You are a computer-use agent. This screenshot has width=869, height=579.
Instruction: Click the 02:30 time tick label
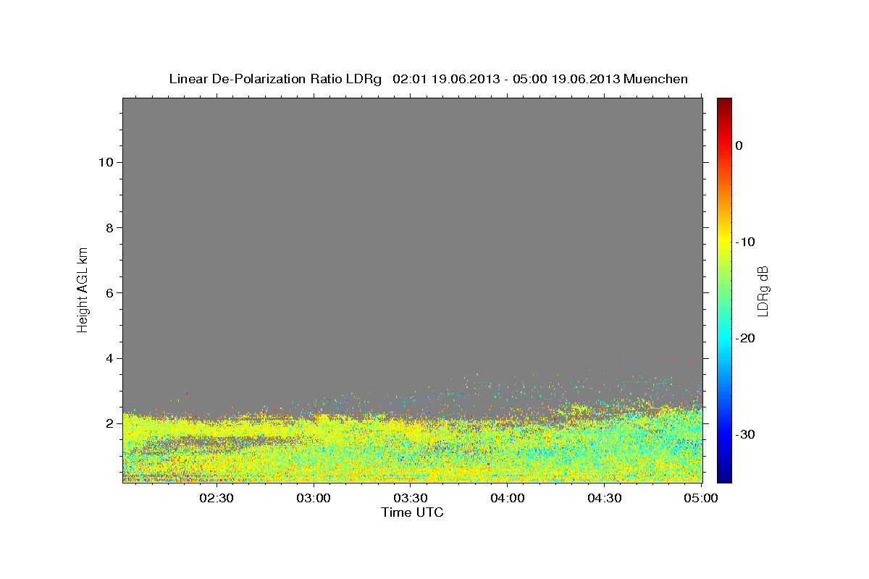pyautogui.click(x=217, y=498)
